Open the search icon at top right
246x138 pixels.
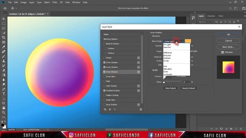[230, 8]
